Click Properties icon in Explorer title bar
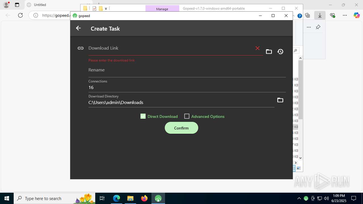363x204 pixels. pyautogui.click(x=94, y=8)
